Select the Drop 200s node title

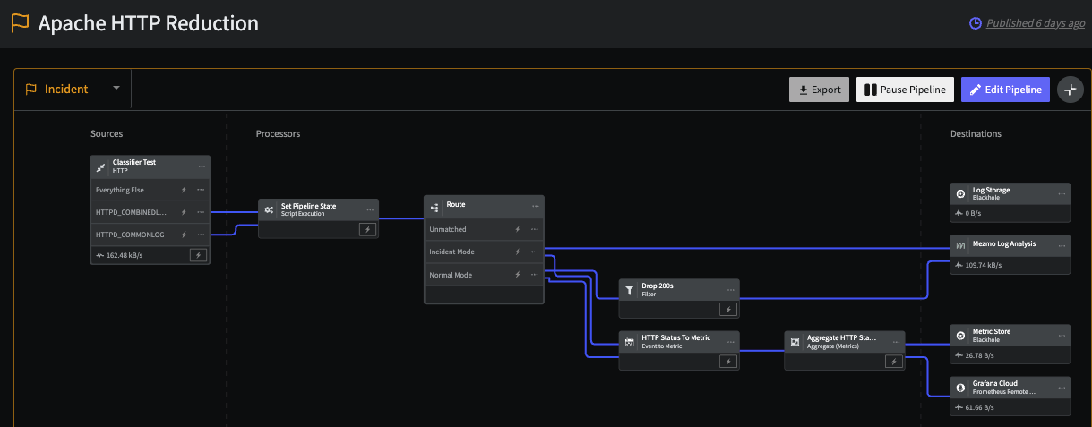(658, 286)
